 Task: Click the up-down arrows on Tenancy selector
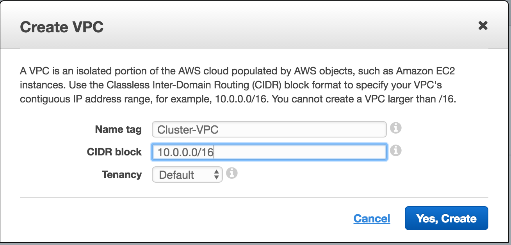click(216, 175)
